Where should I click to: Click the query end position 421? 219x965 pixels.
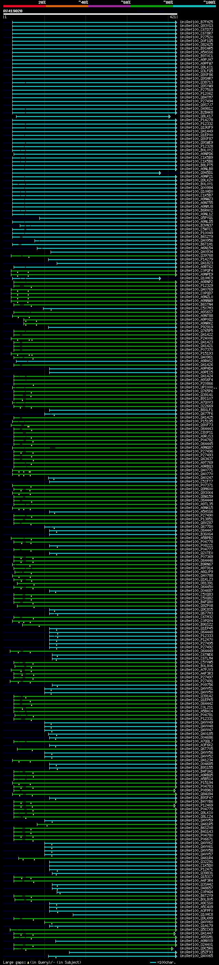coord(172,17)
